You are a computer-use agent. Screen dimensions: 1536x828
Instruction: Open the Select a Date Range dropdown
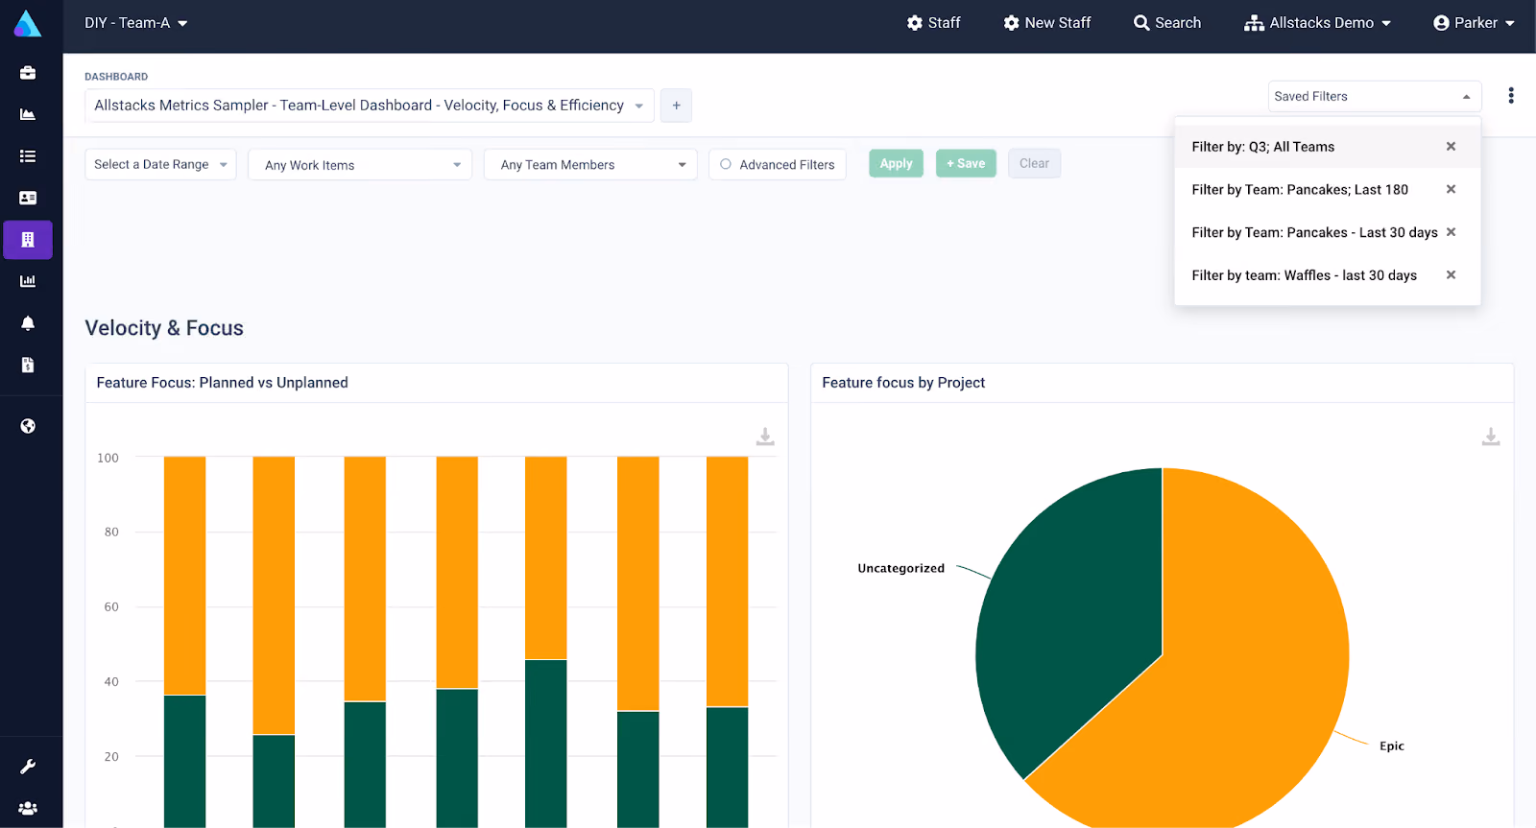click(160, 164)
